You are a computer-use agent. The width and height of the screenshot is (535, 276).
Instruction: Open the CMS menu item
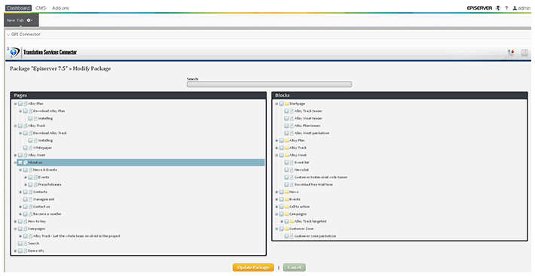click(x=41, y=8)
